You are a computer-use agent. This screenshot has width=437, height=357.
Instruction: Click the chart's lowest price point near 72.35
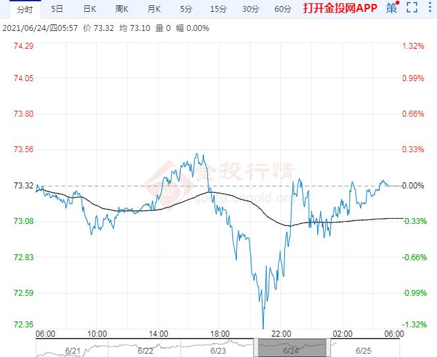tap(263, 327)
